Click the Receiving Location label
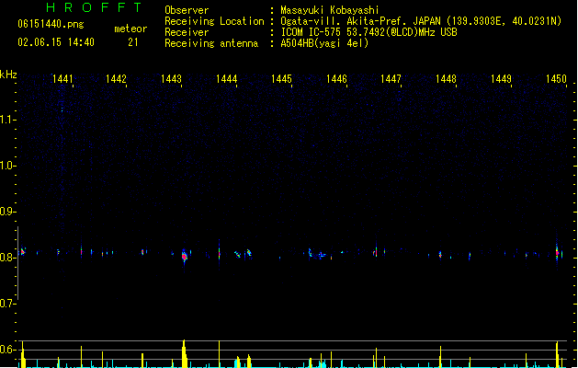578x368 pixels. click(x=214, y=21)
